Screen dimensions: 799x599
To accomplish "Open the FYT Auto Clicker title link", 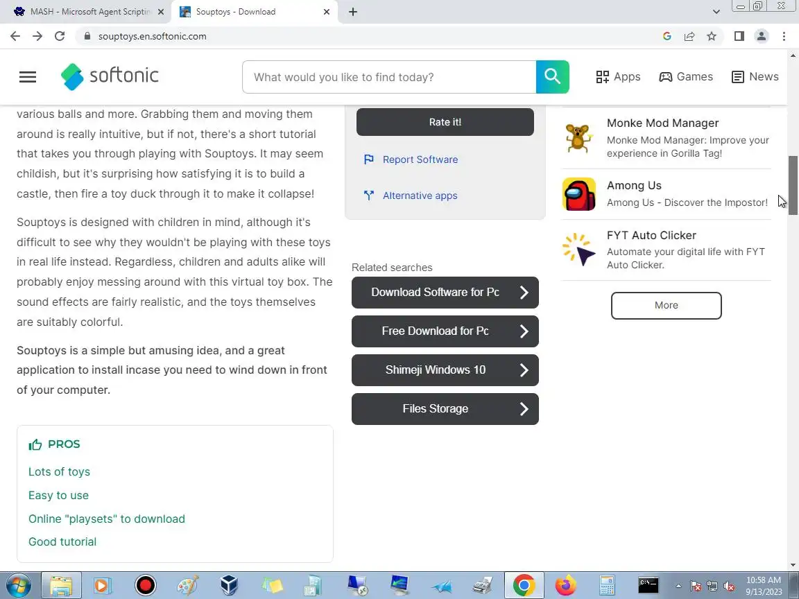I will pyautogui.click(x=651, y=235).
